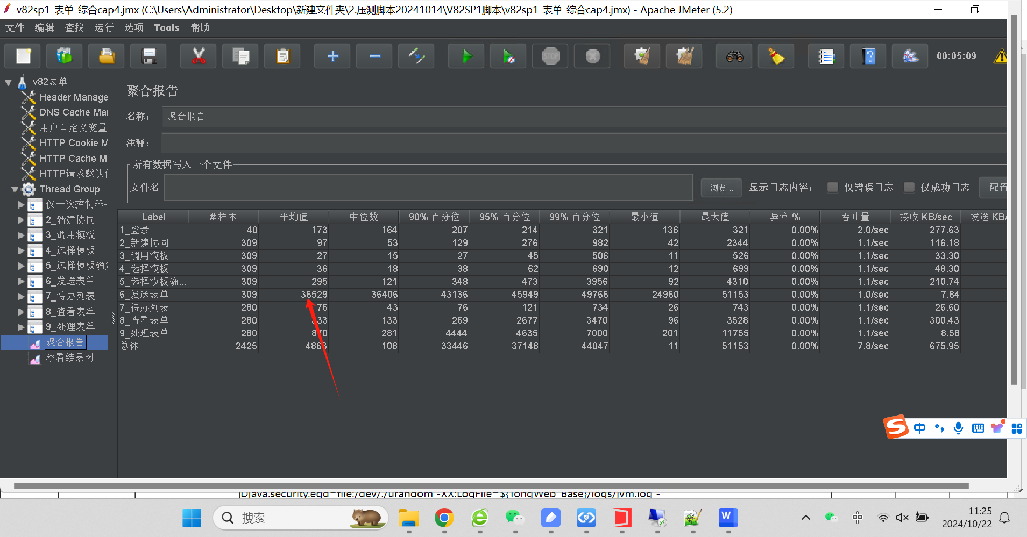Click the Help question mark icon
Screen dimensions: 1027x537
point(868,56)
